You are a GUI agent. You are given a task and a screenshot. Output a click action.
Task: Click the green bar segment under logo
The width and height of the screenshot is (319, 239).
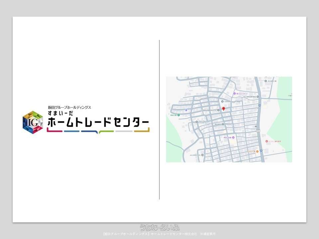coord(106,131)
